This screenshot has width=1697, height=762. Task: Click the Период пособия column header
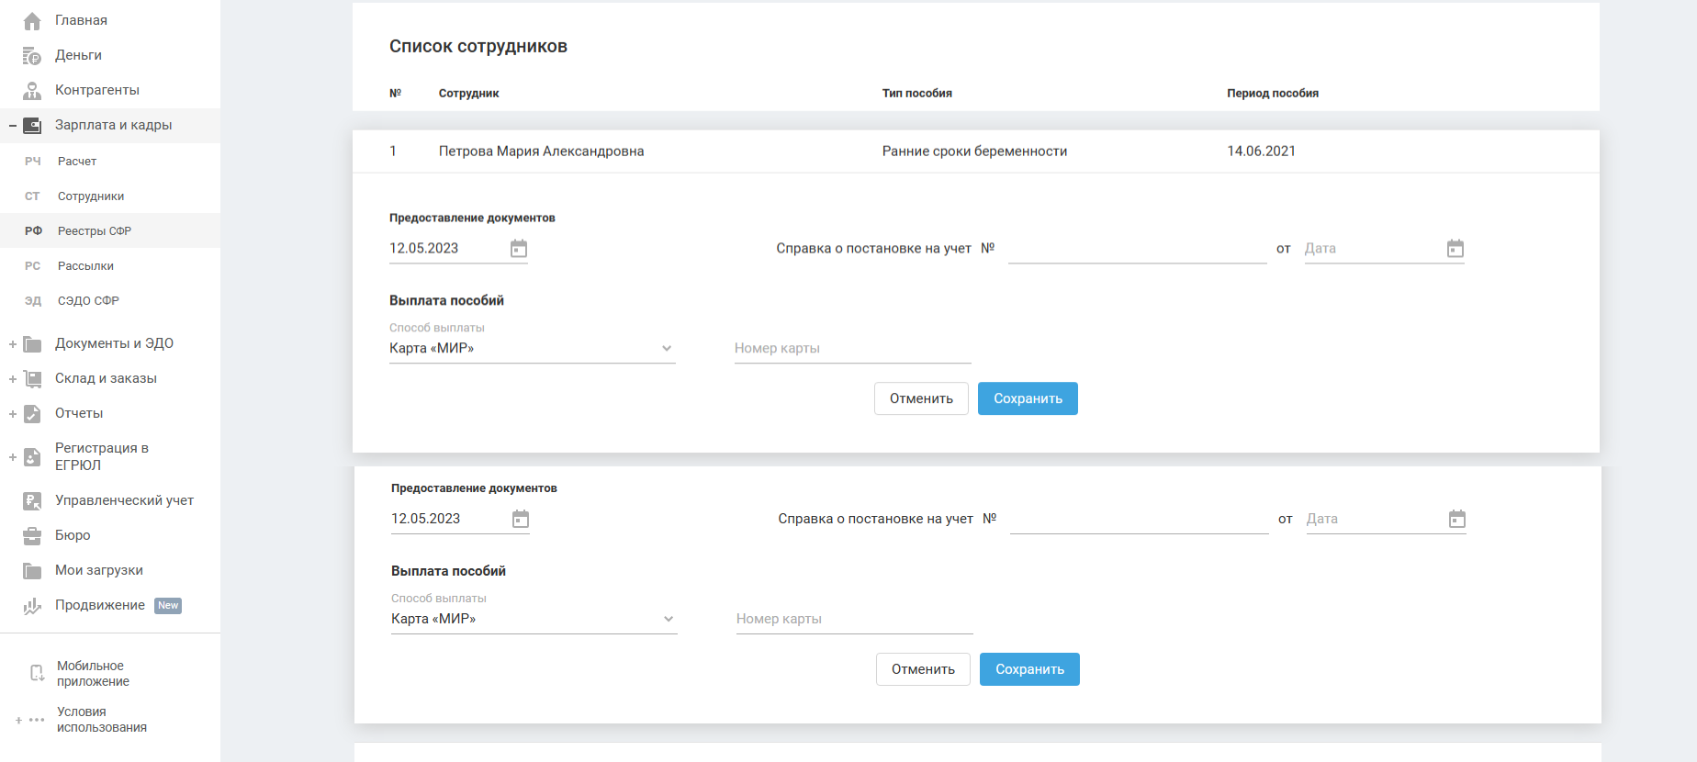tap(1273, 94)
